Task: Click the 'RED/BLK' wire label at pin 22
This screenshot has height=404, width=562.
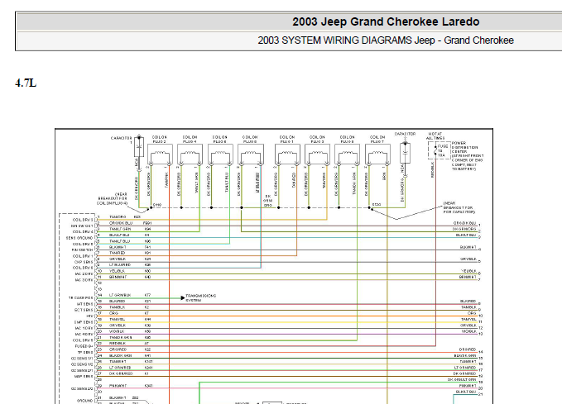Action: pyautogui.click(x=118, y=344)
